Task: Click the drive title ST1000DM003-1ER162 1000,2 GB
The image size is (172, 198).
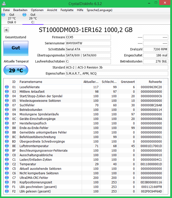Action: point(86,30)
